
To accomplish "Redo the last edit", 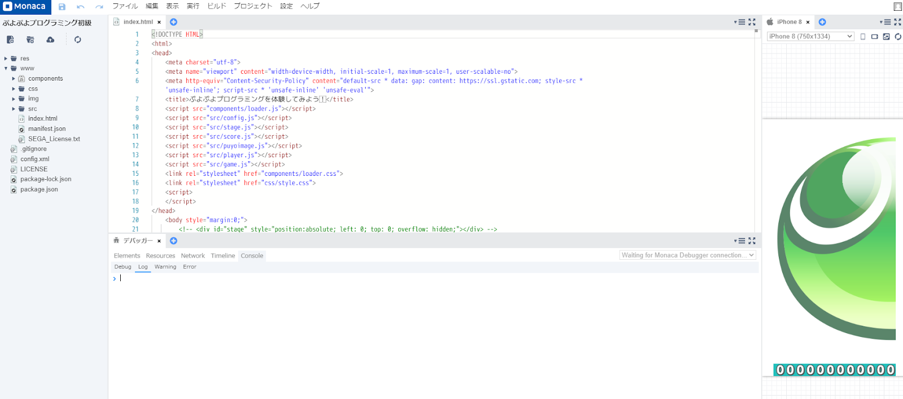I will coord(99,7).
